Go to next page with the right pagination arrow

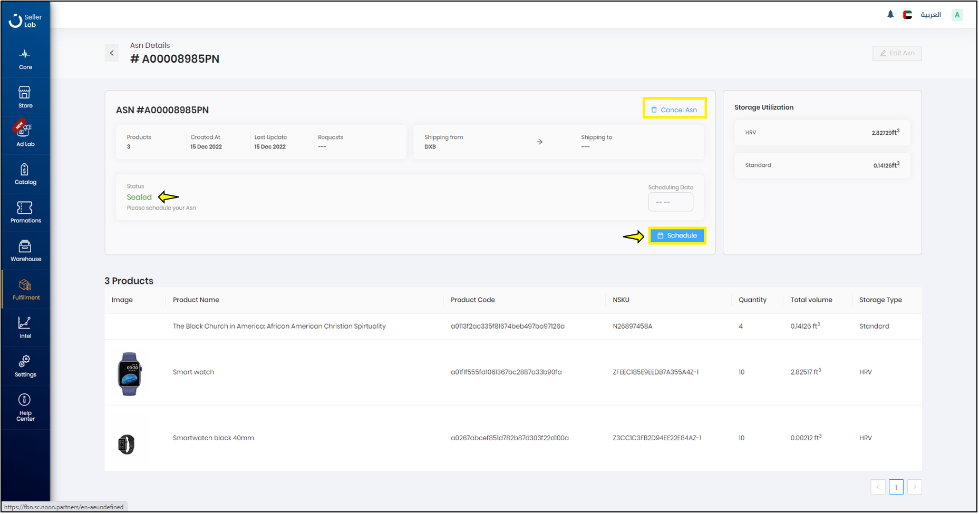click(x=914, y=487)
